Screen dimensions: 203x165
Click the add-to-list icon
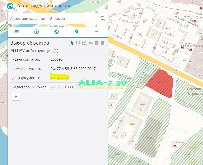pyautogui.click(x=91, y=43)
